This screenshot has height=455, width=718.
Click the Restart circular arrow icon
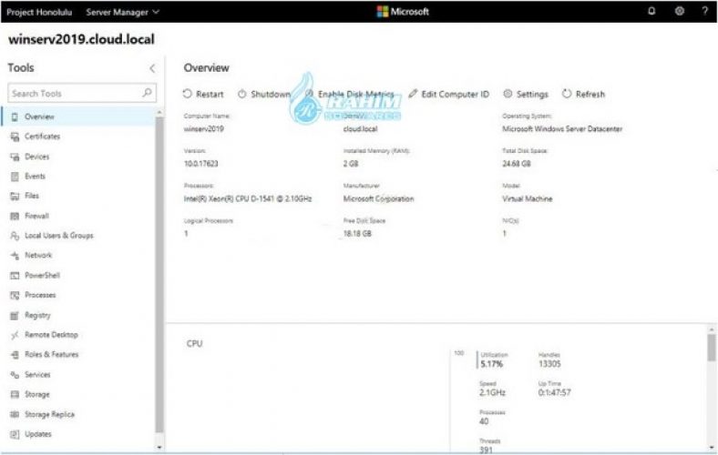tap(188, 94)
